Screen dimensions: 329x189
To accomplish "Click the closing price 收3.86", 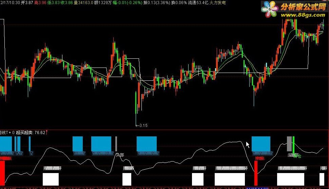I will click(66, 3).
